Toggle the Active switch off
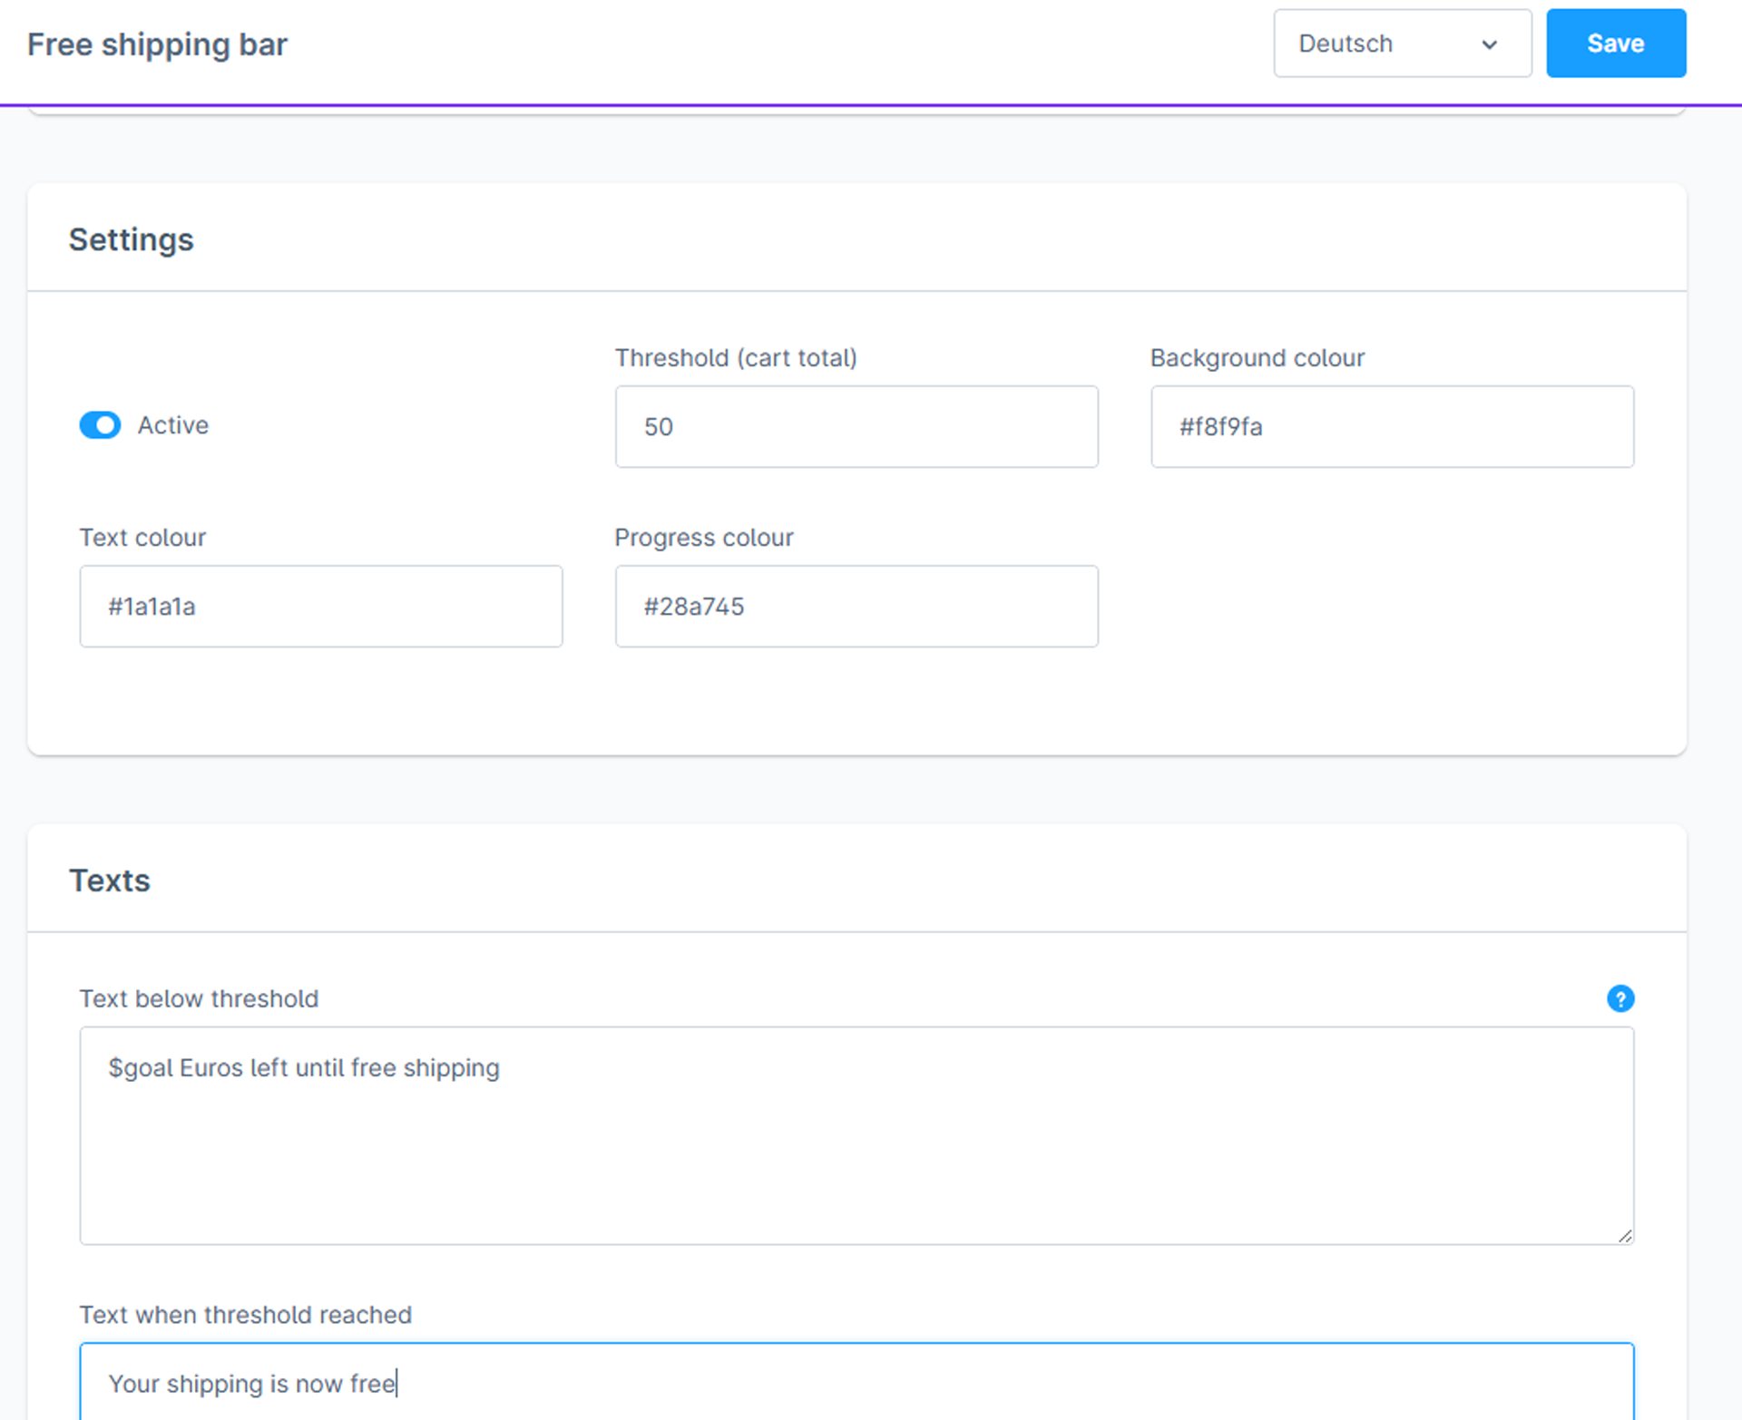1742x1420 pixels. click(x=100, y=425)
